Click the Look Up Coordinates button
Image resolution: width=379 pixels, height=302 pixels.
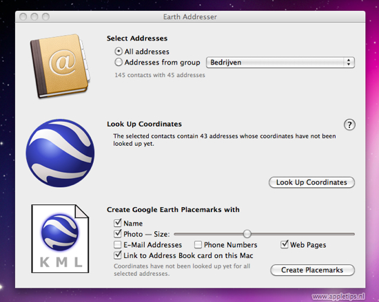311,182
